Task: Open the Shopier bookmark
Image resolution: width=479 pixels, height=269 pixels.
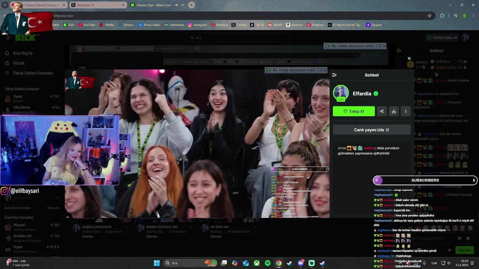Action: coord(374,25)
